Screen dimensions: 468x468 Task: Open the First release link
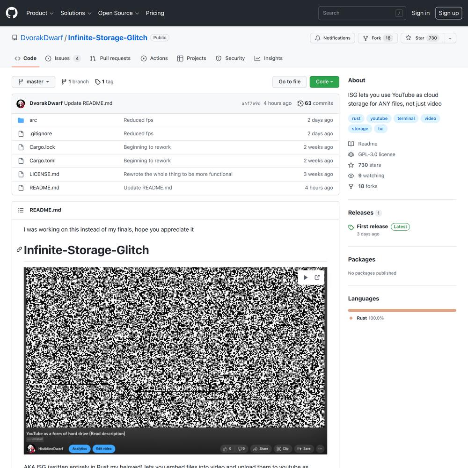pyautogui.click(x=372, y=227)
